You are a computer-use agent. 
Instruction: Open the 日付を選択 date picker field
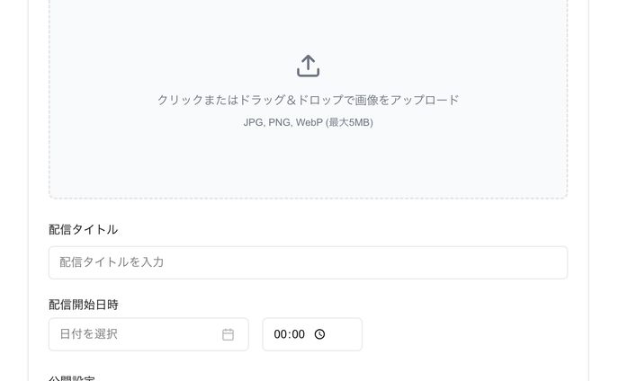148,334
